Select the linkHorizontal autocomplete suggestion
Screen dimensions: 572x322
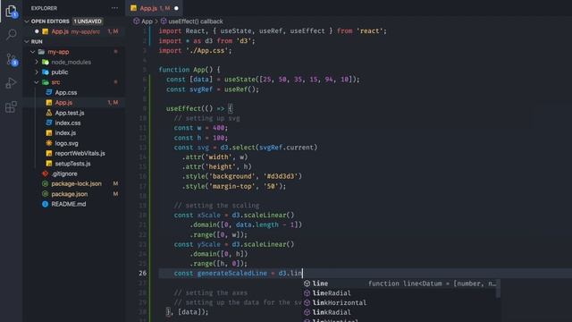(x=400, y=302)
